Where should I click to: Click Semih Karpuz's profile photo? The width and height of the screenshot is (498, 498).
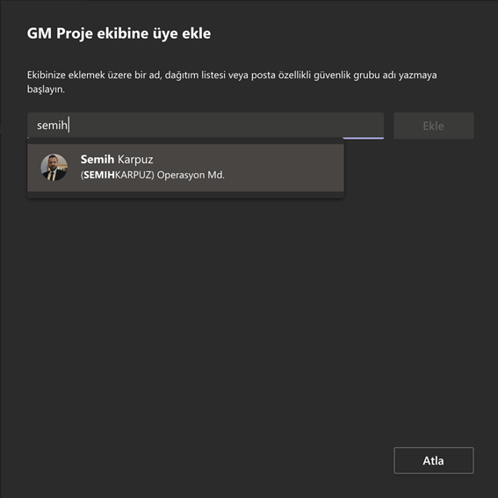pyautogui.click(x=54, y=168)
